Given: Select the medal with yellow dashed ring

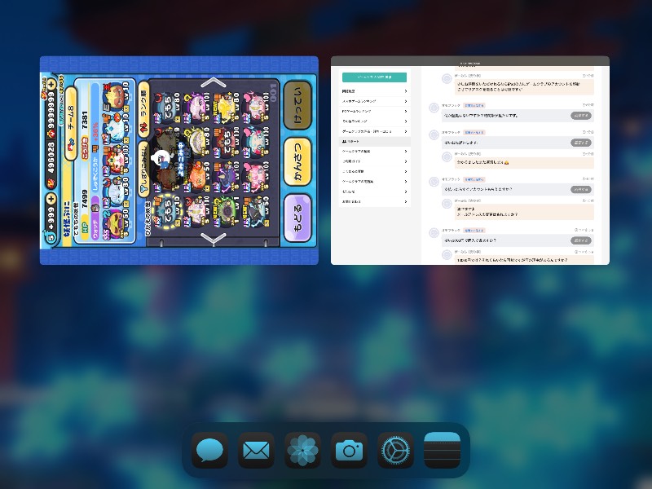Looking at the screenshot, I should (166, 212).
